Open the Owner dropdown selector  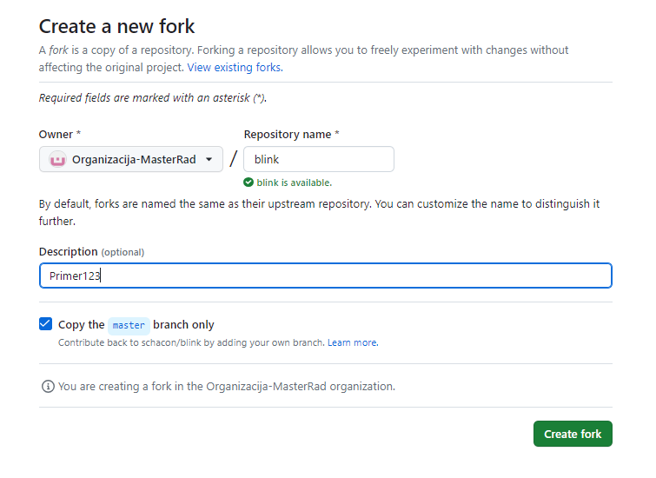pyautogui.click(x=131, y=159)
